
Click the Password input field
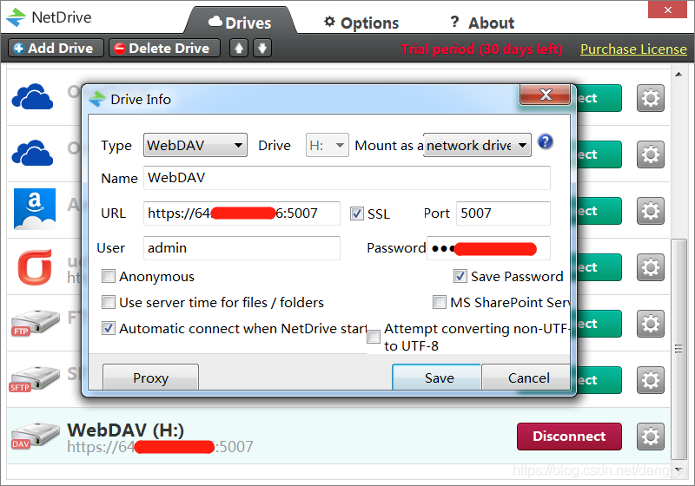point(488,248)
